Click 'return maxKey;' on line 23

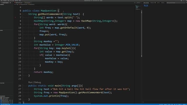pyautogui.click(x=44, y=72)
